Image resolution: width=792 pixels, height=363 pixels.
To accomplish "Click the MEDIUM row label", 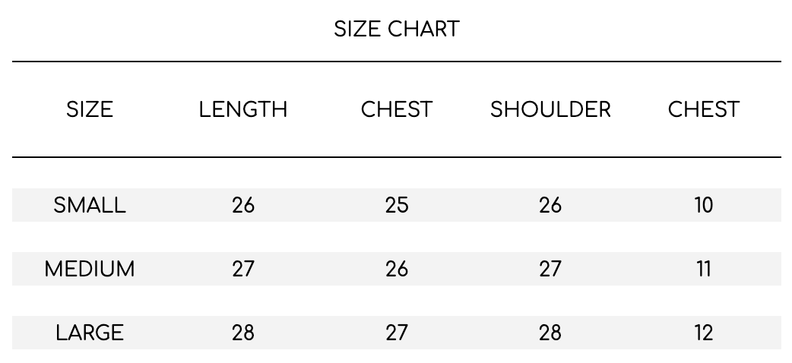I will (x=90, y=269).
